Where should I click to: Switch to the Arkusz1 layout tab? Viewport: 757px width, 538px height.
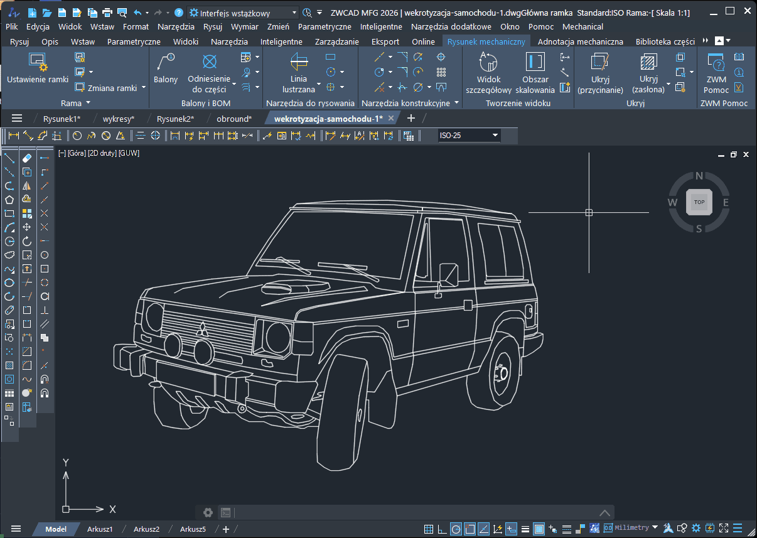100,529
